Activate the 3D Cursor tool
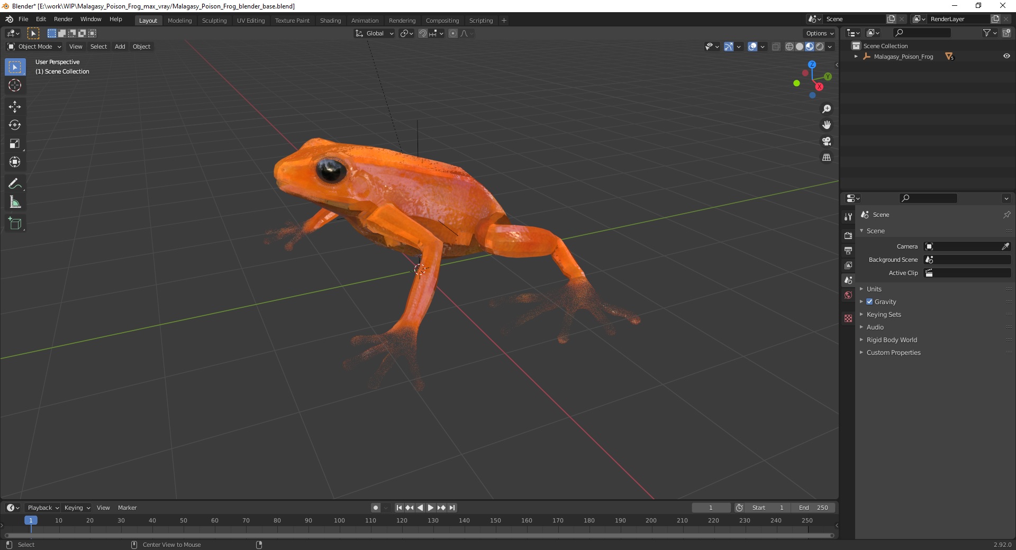 point(15,85)
